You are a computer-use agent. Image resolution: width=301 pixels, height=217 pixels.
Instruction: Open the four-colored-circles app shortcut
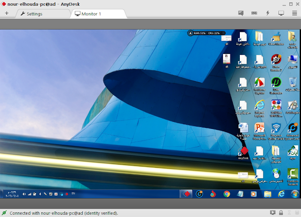pyautogui.click(x=276, y=109)
